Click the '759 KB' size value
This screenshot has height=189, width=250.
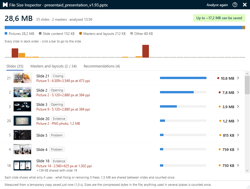pos(228,149)
